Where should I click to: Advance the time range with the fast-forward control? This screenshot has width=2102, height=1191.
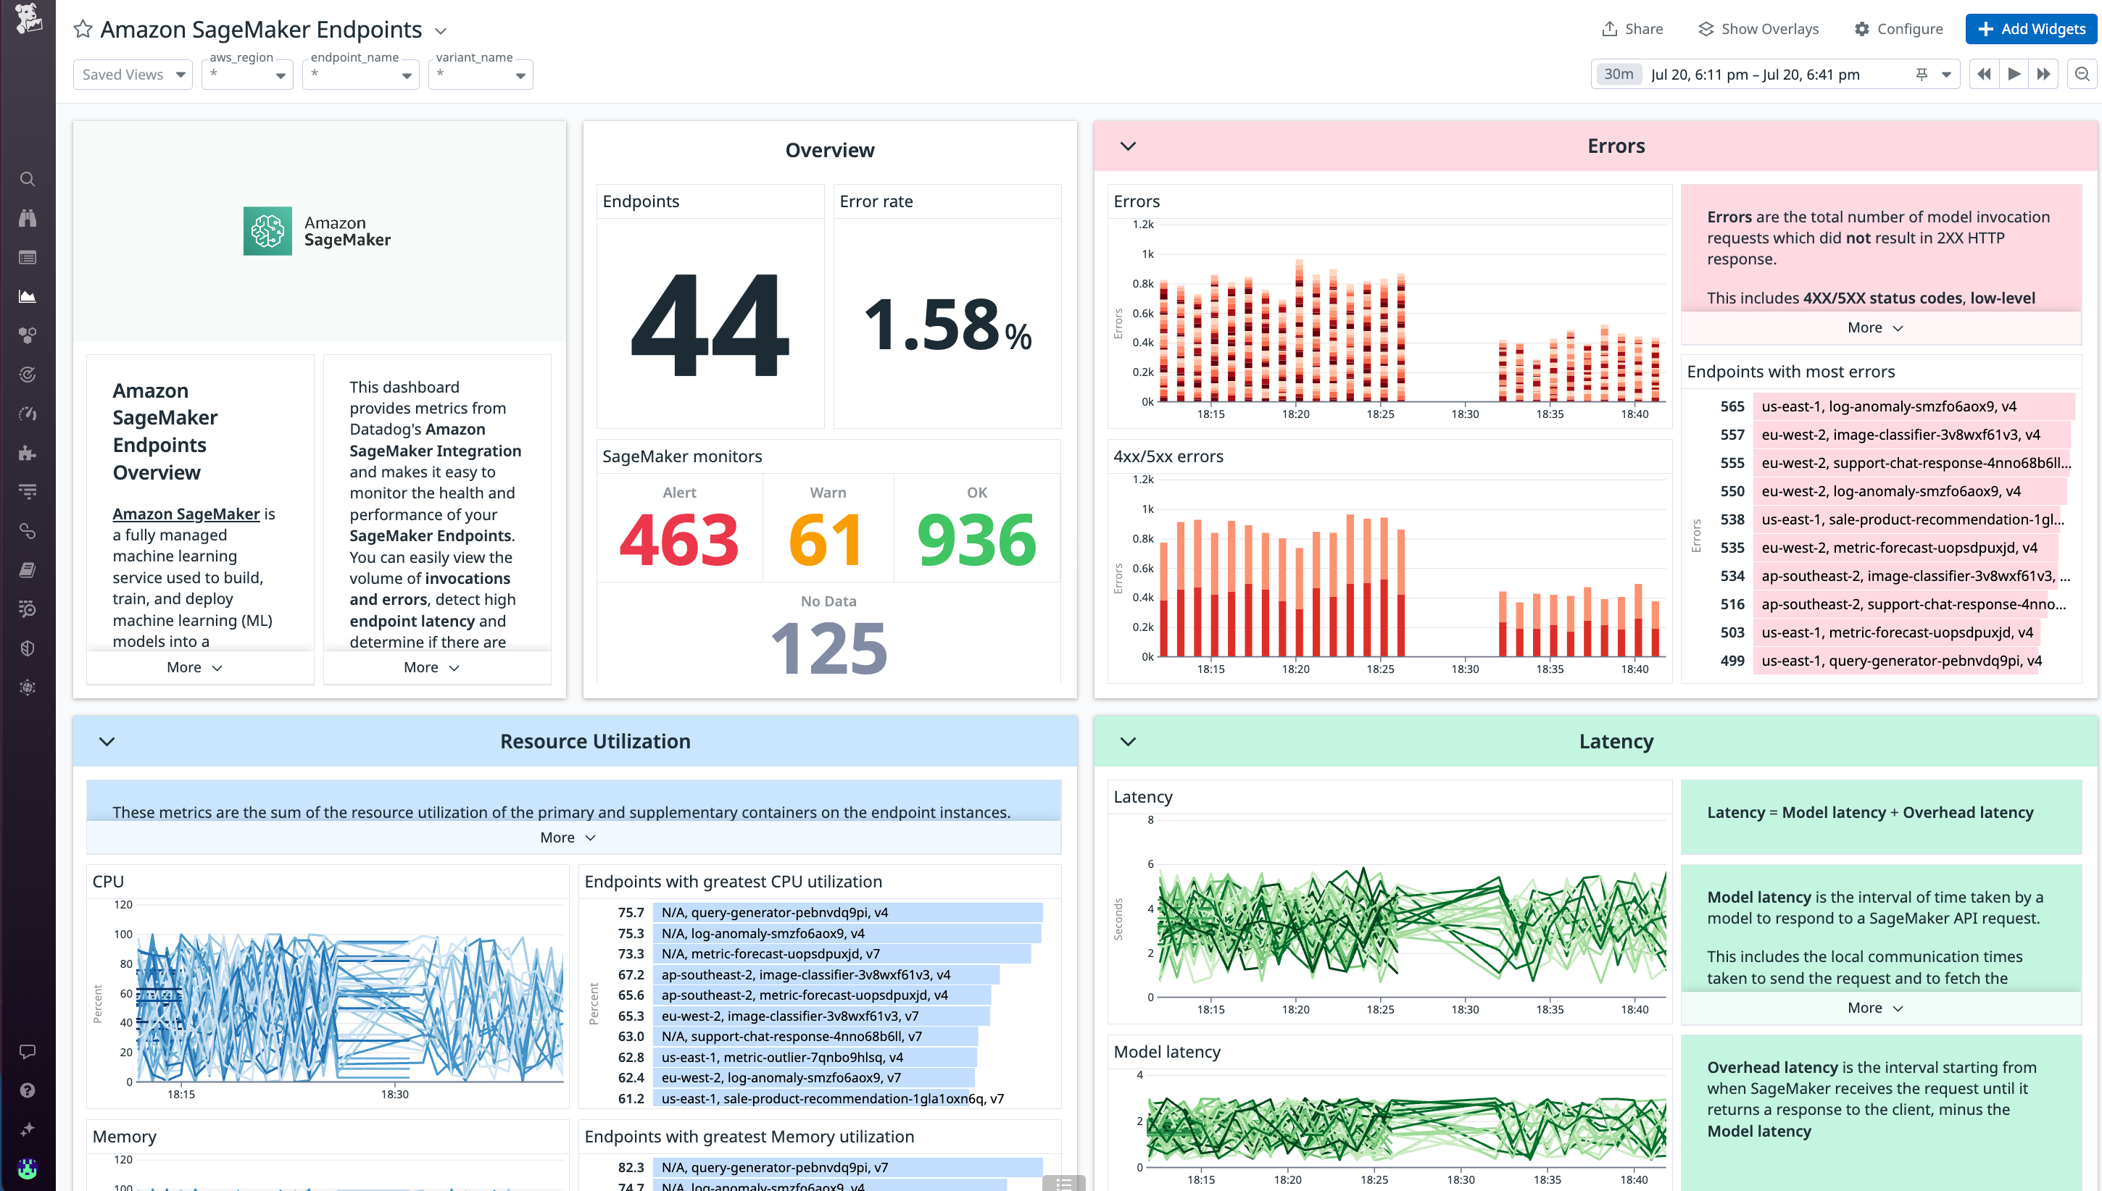coord(2043,74)
